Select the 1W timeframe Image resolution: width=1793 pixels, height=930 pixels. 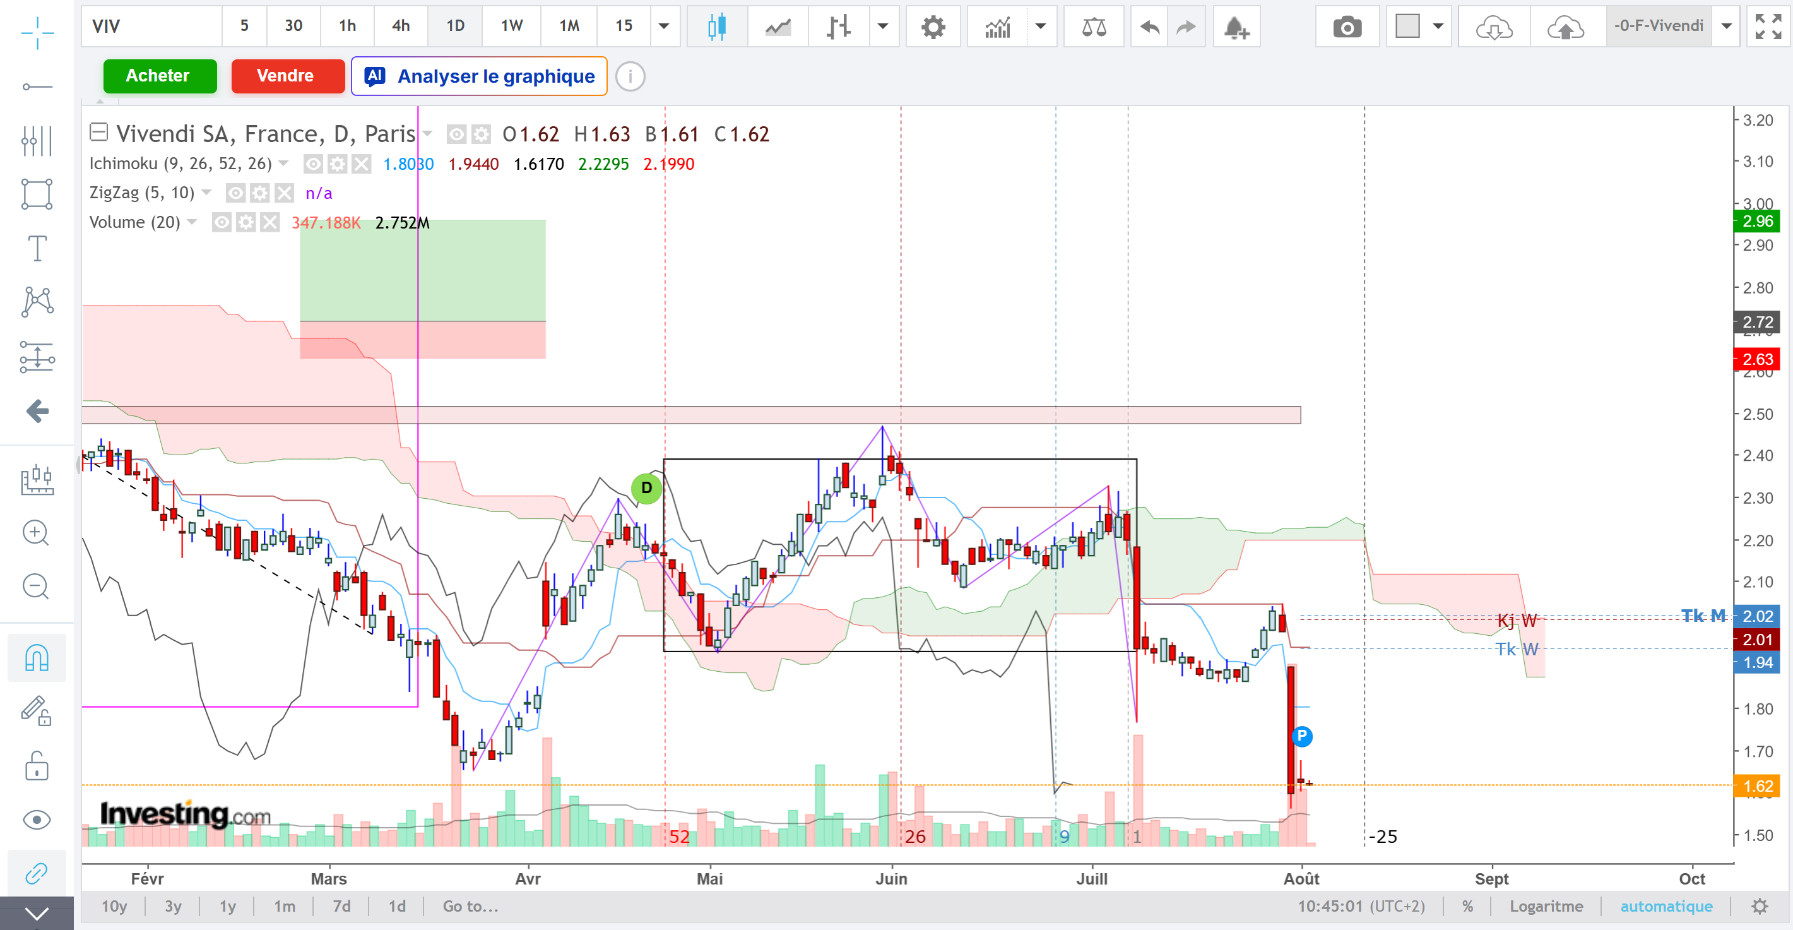point(512,27)
